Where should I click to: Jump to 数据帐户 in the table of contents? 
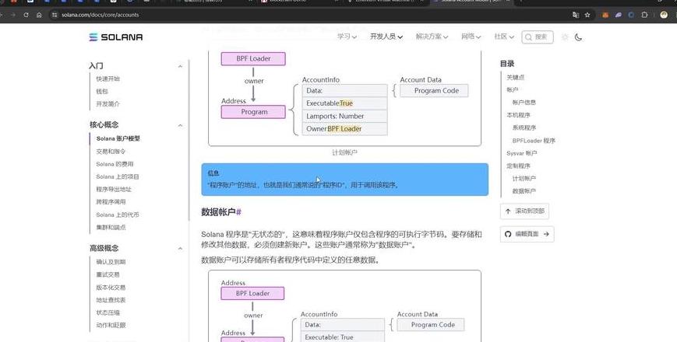[524, 190]
